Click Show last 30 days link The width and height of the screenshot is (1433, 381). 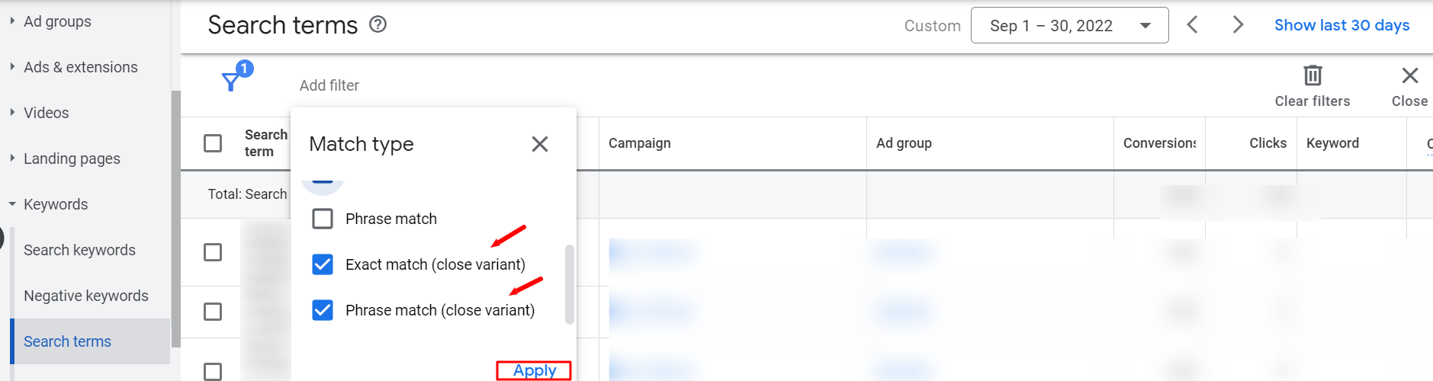(1341, 25)
